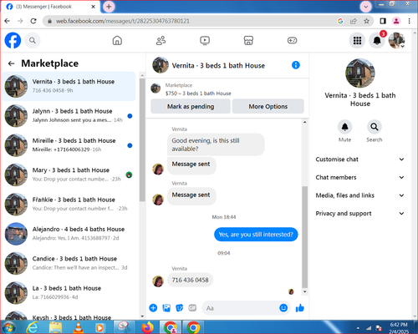Share this page icon in address bar
The image size is (418, 334).
click(x=354, y=21)
